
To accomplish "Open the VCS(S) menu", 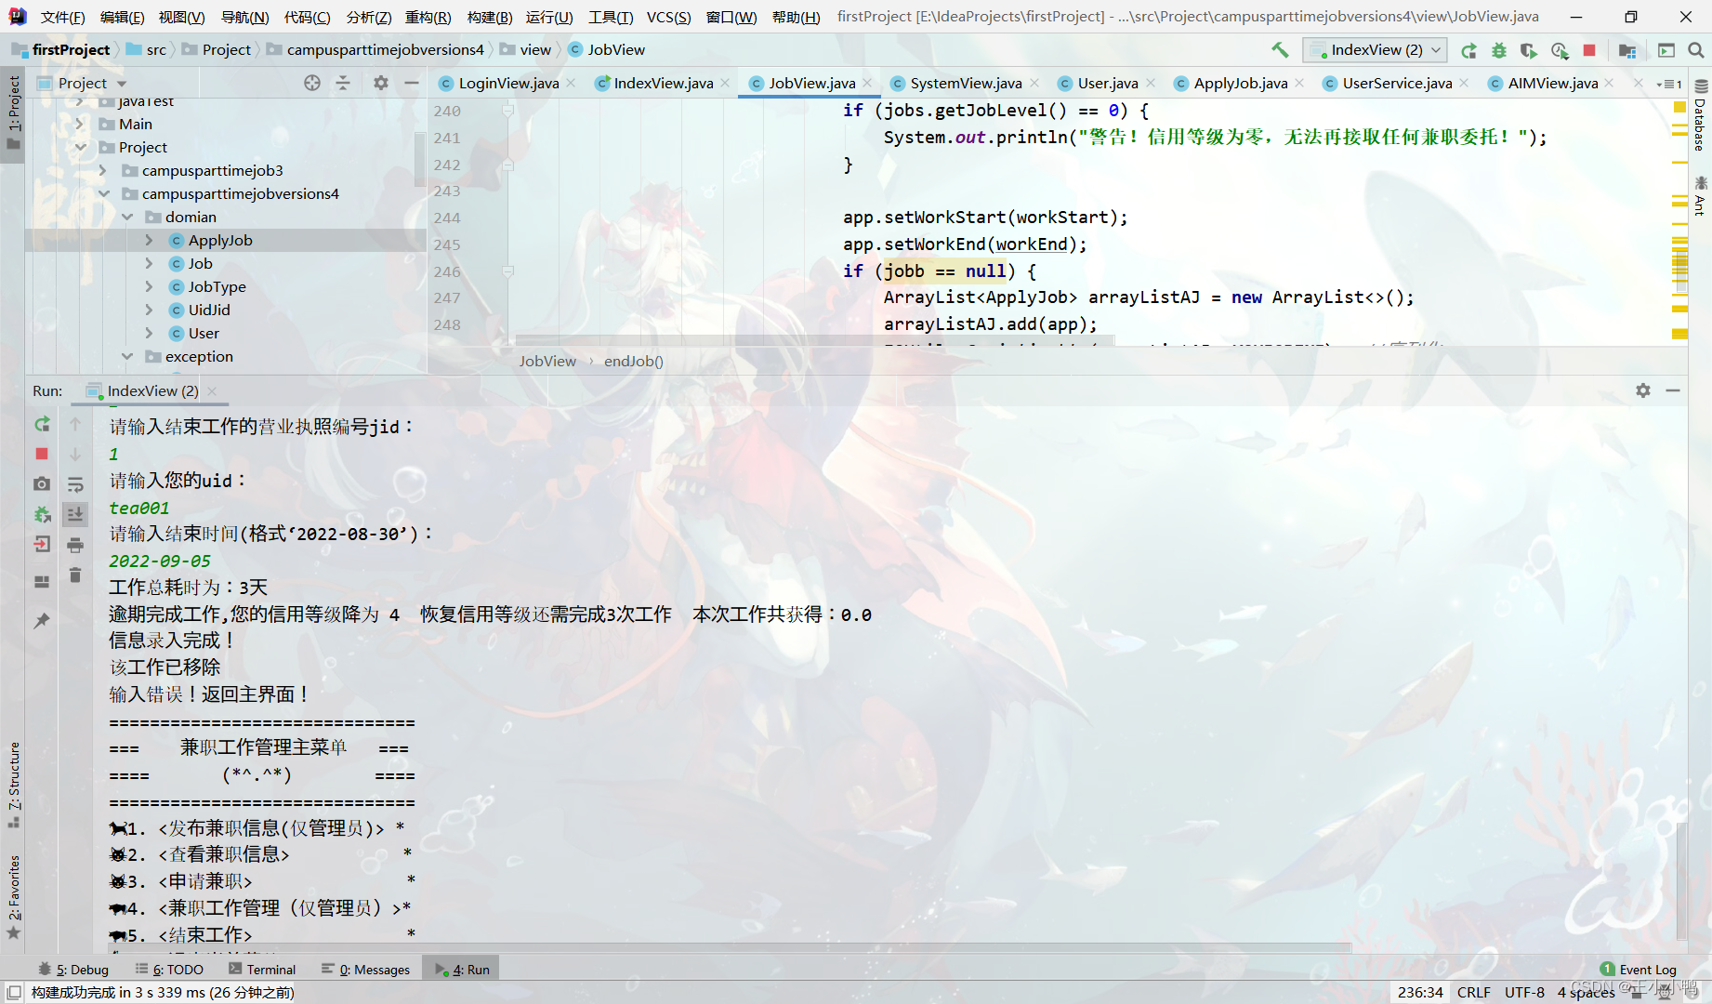I will (669, 17).
